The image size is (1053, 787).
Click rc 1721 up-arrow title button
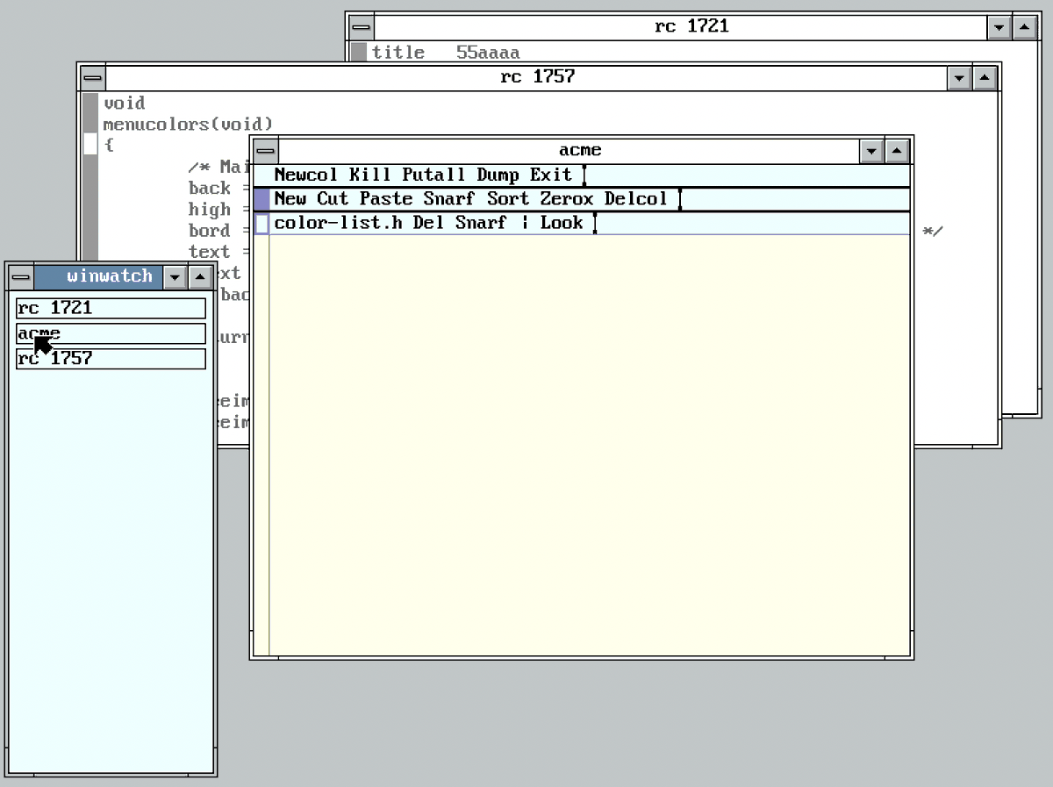1024,27
